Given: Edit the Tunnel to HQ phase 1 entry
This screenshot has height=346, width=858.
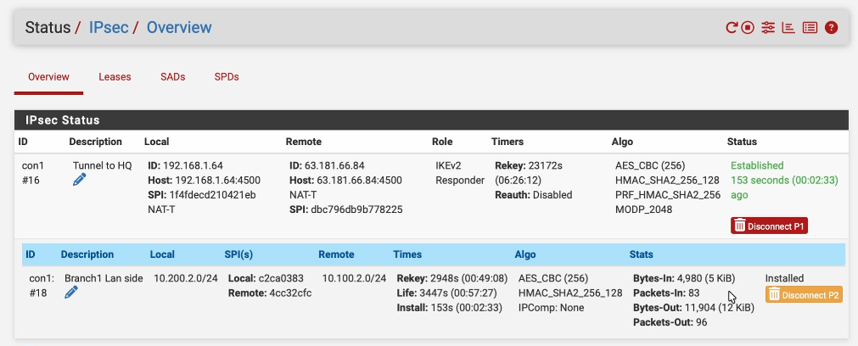Looking at the screenshot, I should coord(80,180).
